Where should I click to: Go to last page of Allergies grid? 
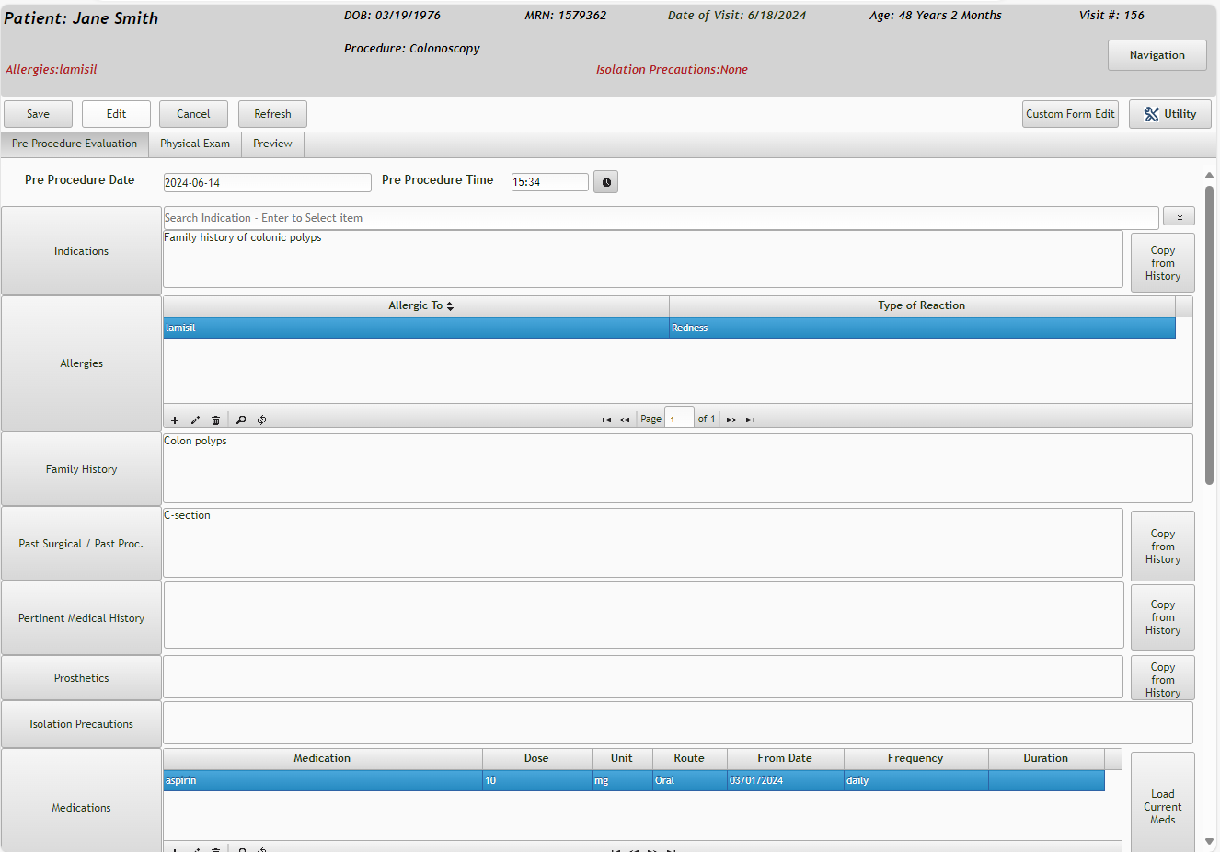[x=751, y=420]
